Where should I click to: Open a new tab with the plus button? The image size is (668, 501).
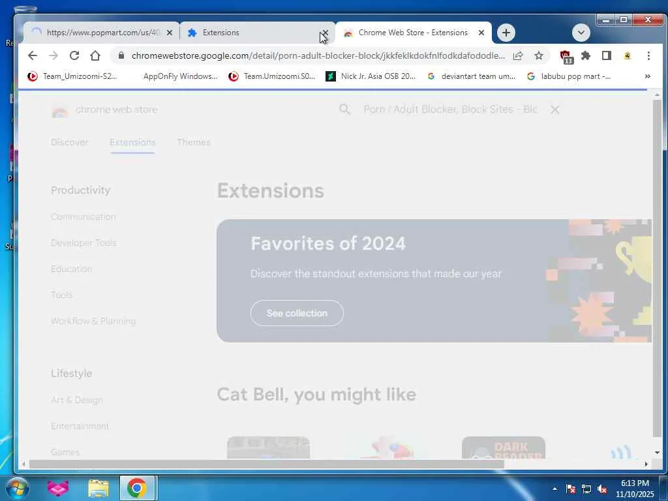point(506,33)
